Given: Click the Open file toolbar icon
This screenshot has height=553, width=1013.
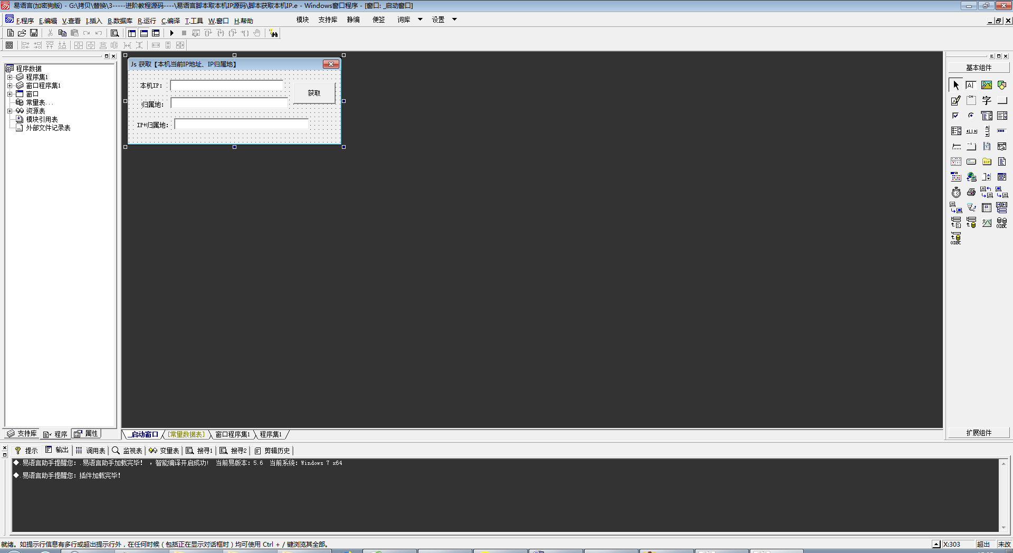Looking at the screenshot, I should 22,33.
